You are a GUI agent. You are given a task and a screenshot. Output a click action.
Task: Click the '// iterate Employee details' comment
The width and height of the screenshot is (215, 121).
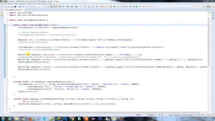click(33, 32)
